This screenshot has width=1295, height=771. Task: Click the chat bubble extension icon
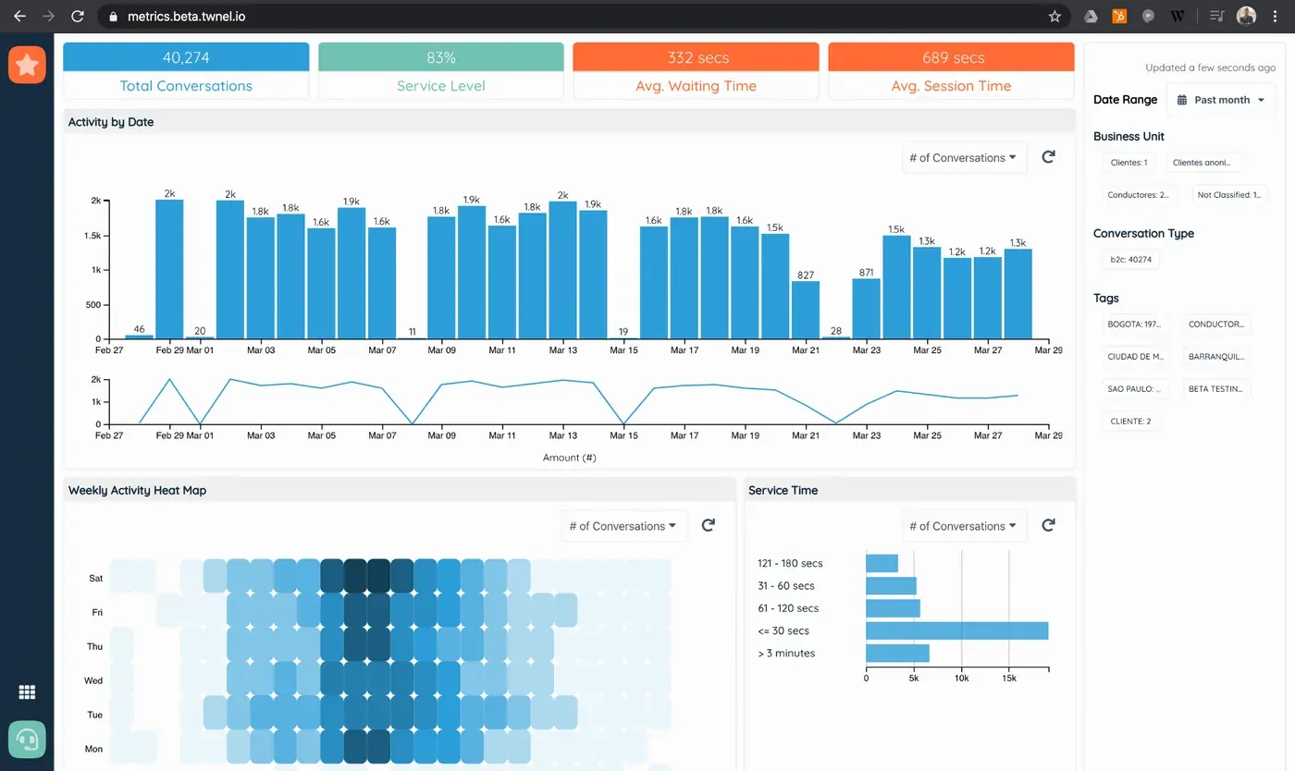coord(1148,16)
